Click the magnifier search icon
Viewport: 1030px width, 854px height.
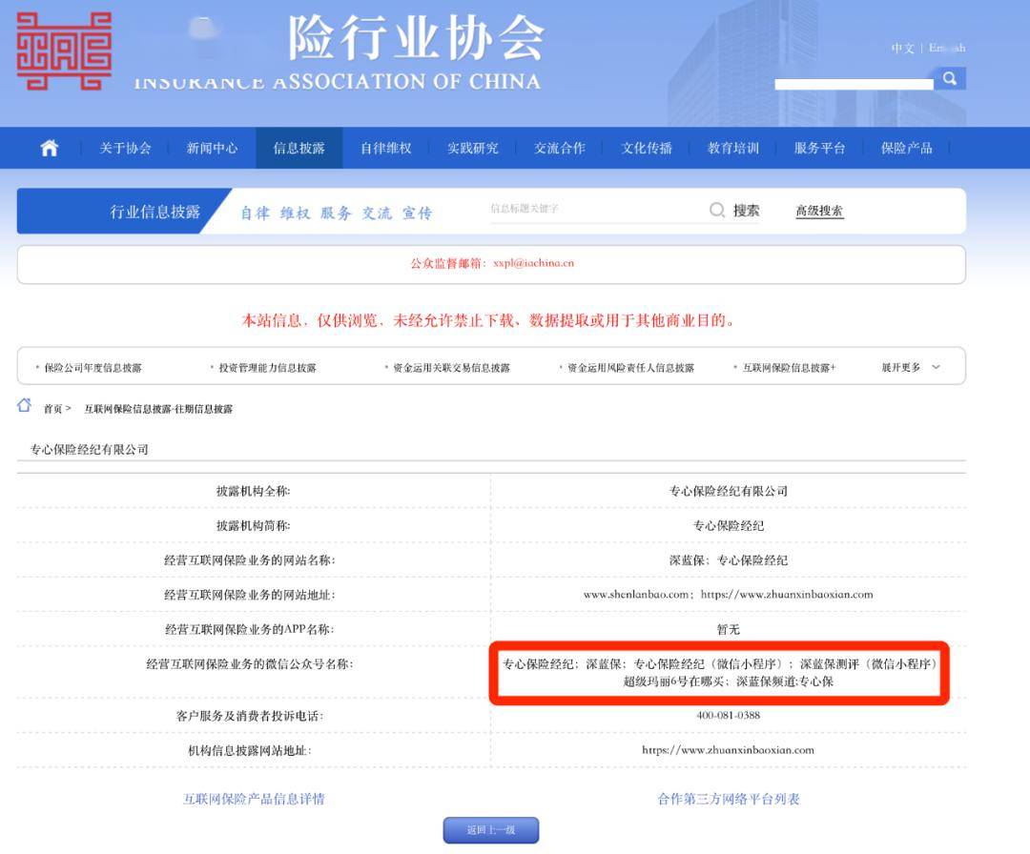pyautogui.click(x=950, y=79)
